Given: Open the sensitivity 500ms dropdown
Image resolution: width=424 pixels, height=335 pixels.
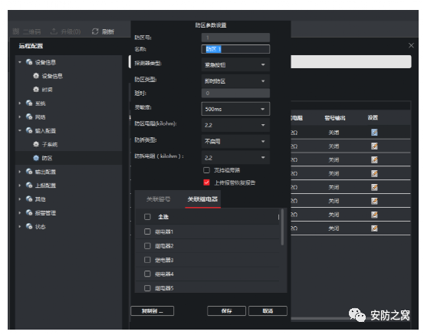Looking at the screenshot, I should 235,109.
